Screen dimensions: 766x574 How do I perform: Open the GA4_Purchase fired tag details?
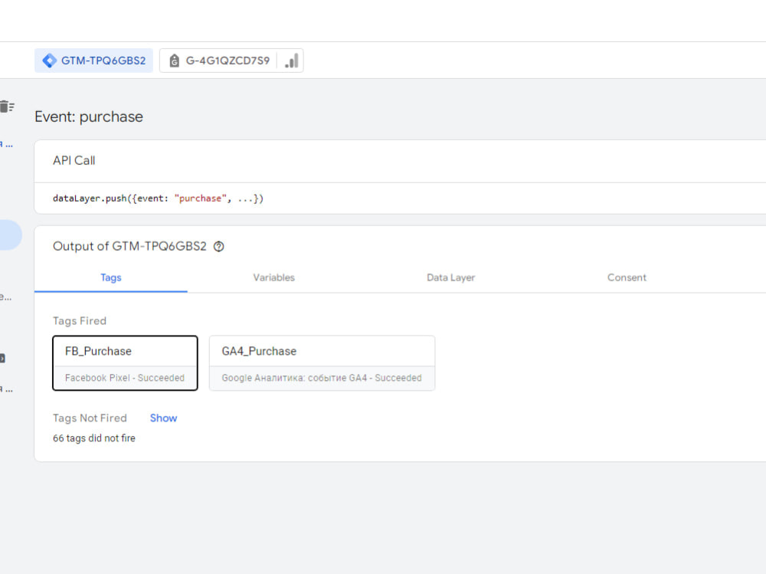(x=322, y=362)
